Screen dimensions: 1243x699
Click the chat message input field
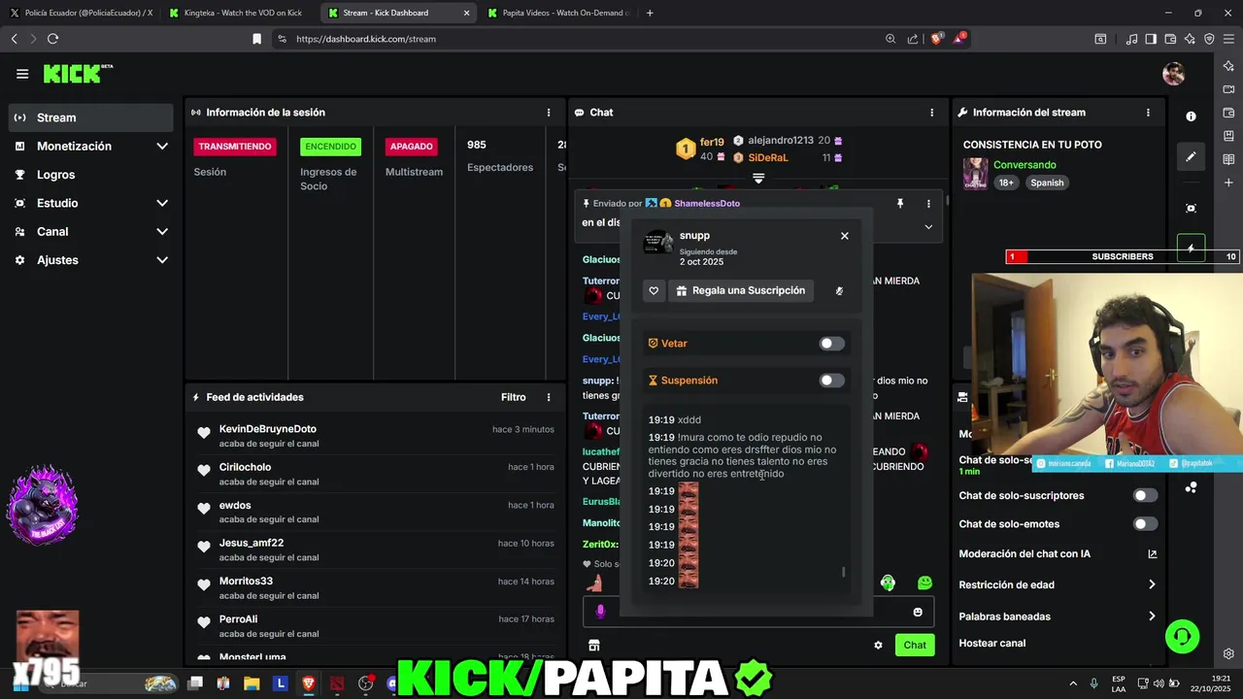757,612
